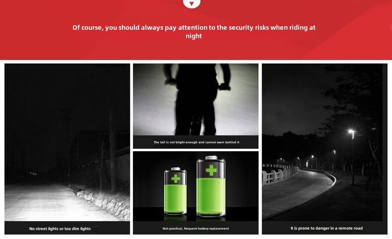Click the green plus on the small battery

(x=176, y=179)
